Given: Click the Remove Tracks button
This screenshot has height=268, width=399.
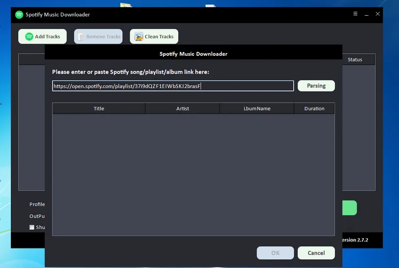Looking at the screenshot, I should (x=98, y=37).
